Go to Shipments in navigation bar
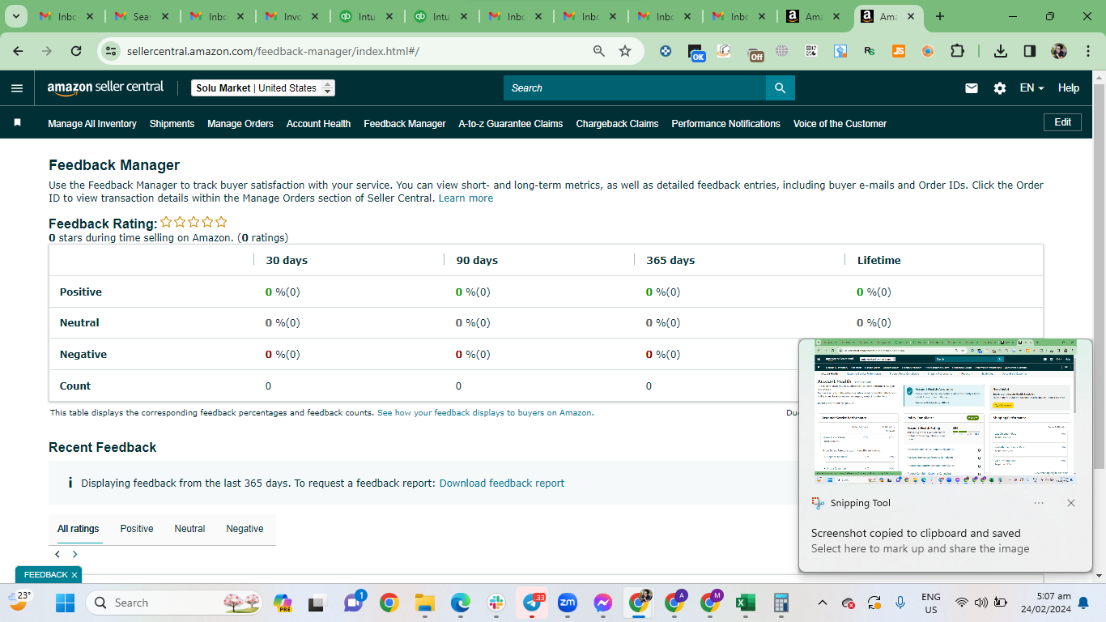This screenshot has height=622, width=1106. (172, 124)
